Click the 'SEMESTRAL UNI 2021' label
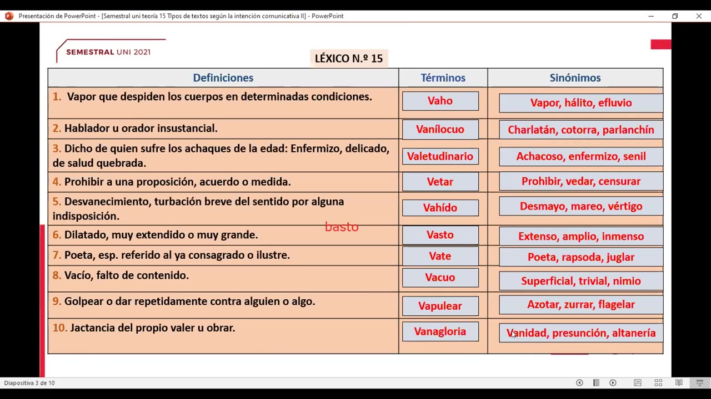 point(108,52)
